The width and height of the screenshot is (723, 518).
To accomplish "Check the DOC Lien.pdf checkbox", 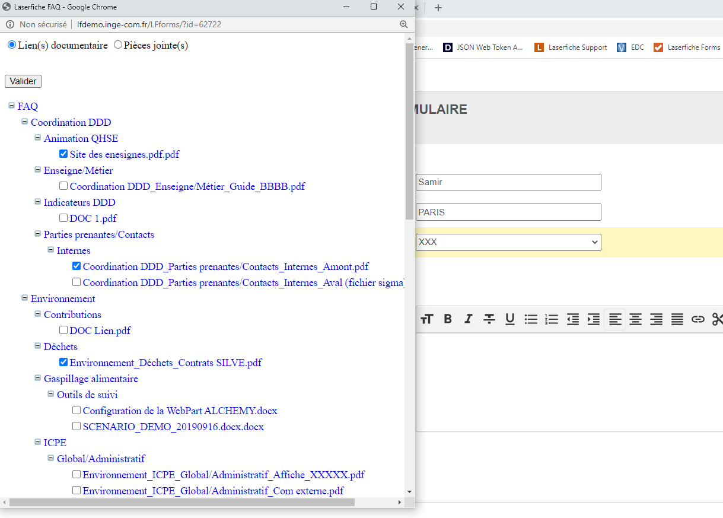I will 63,330.
